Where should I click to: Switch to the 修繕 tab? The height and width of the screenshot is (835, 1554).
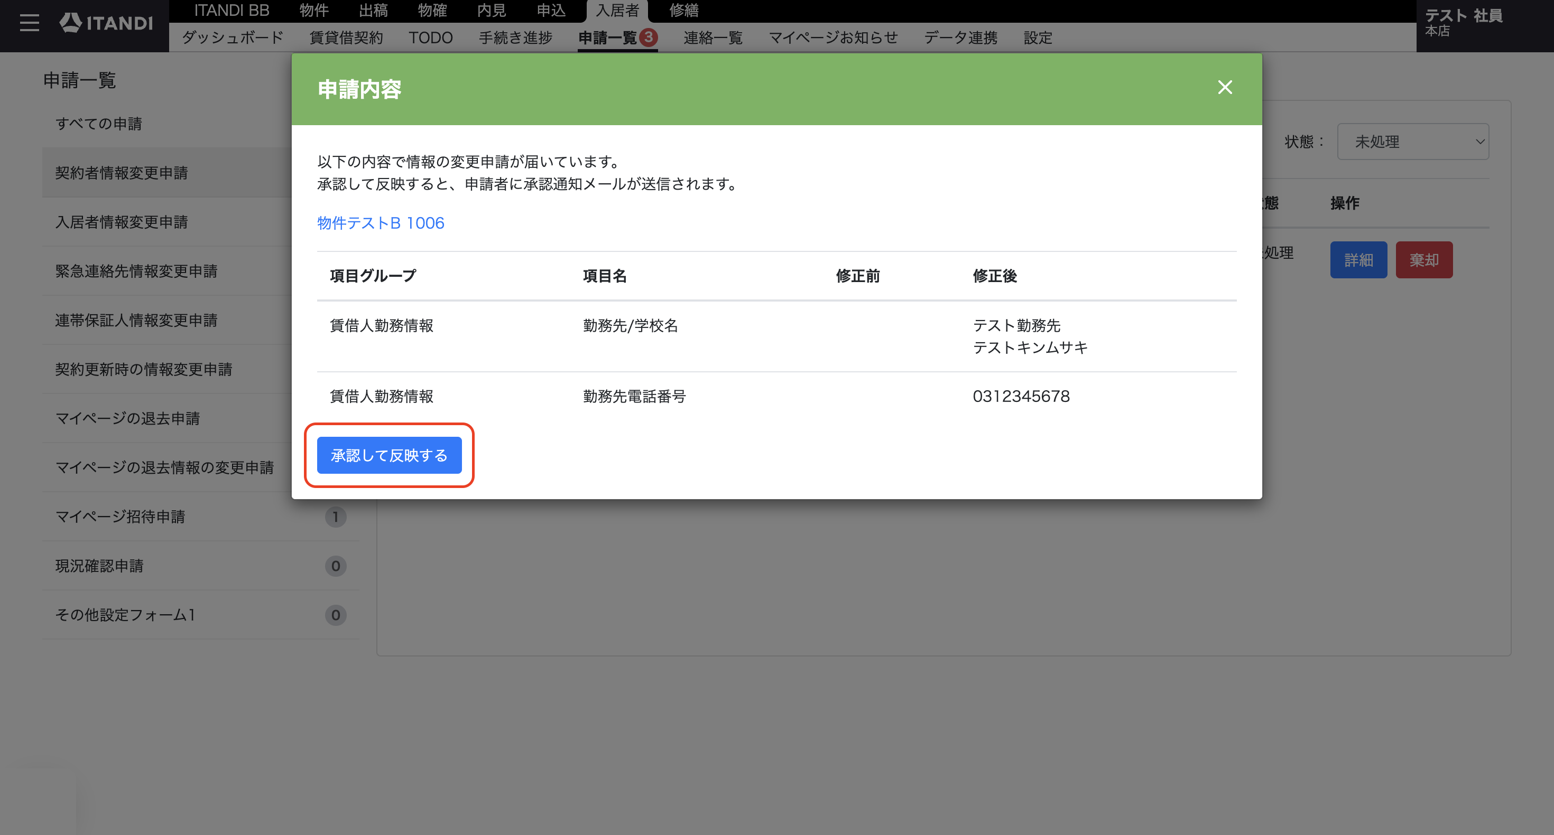tap(684, 11)
